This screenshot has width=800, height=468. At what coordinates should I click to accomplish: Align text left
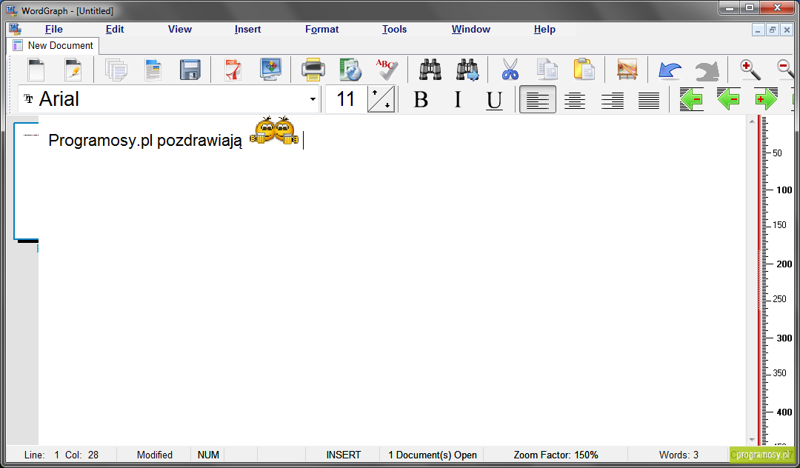pos(538,99)
